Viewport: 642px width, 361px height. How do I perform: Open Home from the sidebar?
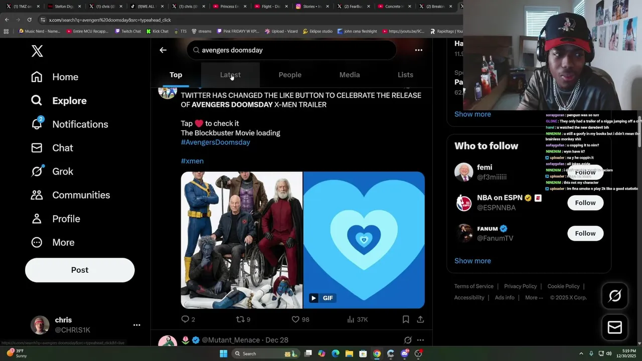(55, 77)
